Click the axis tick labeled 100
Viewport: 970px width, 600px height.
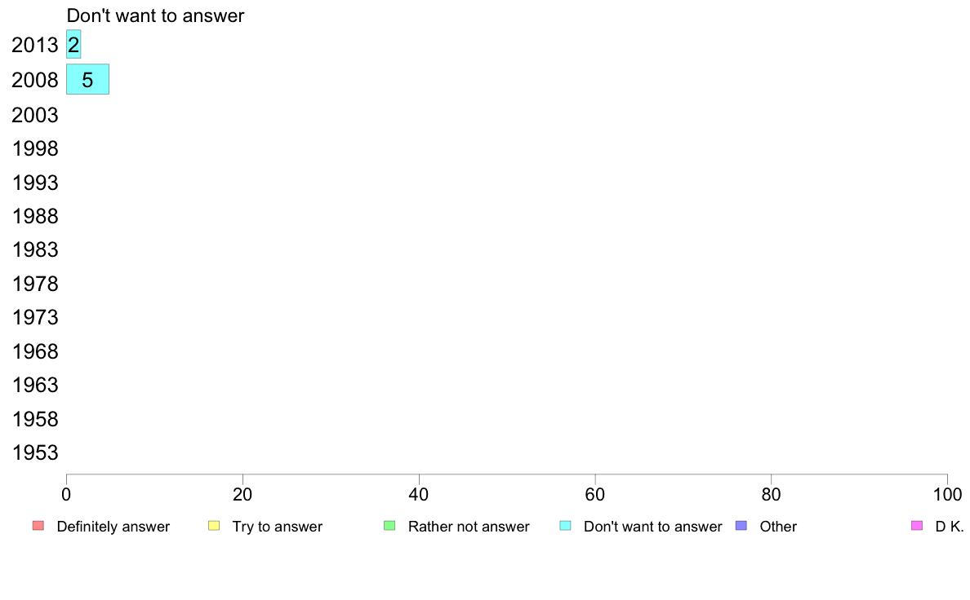pos(947,494)
